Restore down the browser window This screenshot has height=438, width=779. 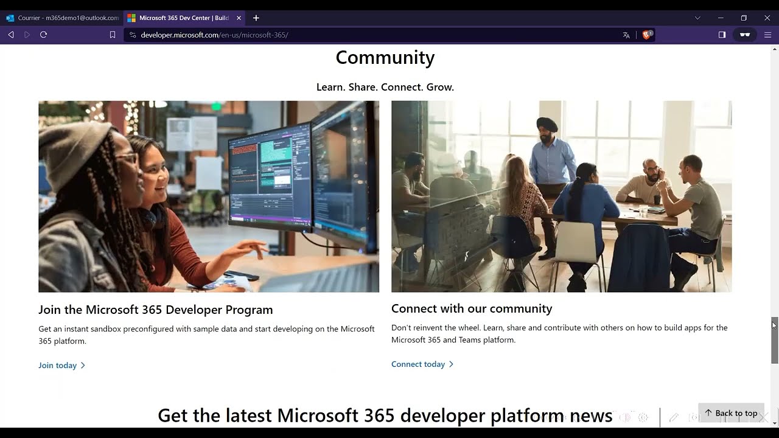(x=744, y=18)
